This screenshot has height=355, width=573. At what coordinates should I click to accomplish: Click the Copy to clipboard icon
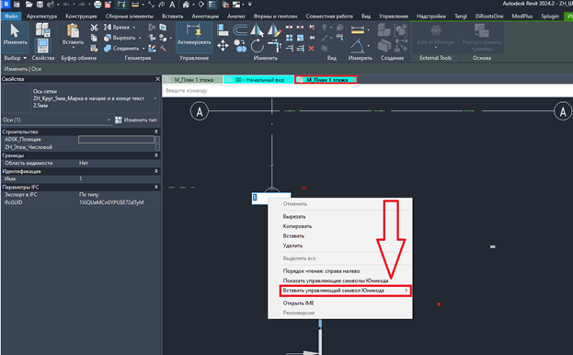pyautogui.click(x=94, y=38)
